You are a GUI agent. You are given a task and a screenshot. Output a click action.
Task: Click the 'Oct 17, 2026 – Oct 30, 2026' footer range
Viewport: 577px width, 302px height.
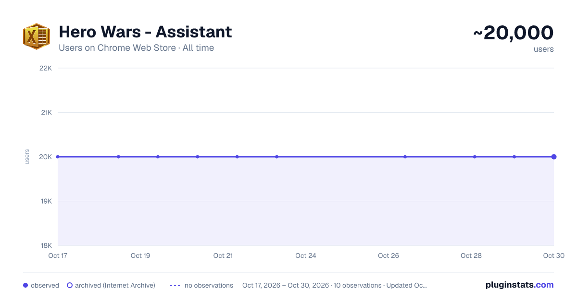click(x=286, y=285)
